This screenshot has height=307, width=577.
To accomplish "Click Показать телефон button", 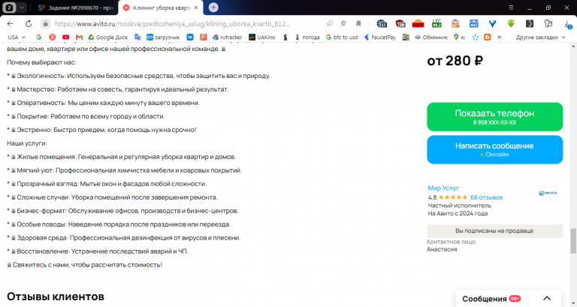I will 494,116.
